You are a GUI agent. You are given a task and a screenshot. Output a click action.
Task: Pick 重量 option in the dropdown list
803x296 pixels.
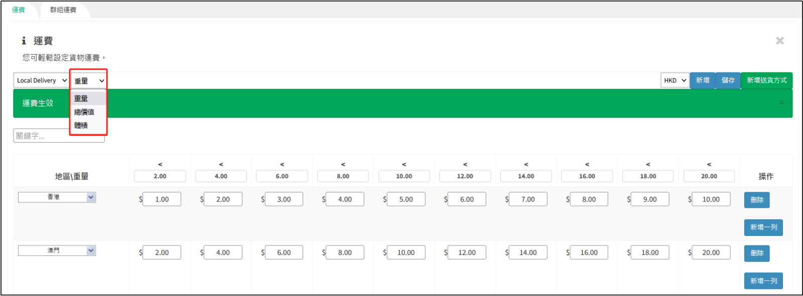click(81, 98)
